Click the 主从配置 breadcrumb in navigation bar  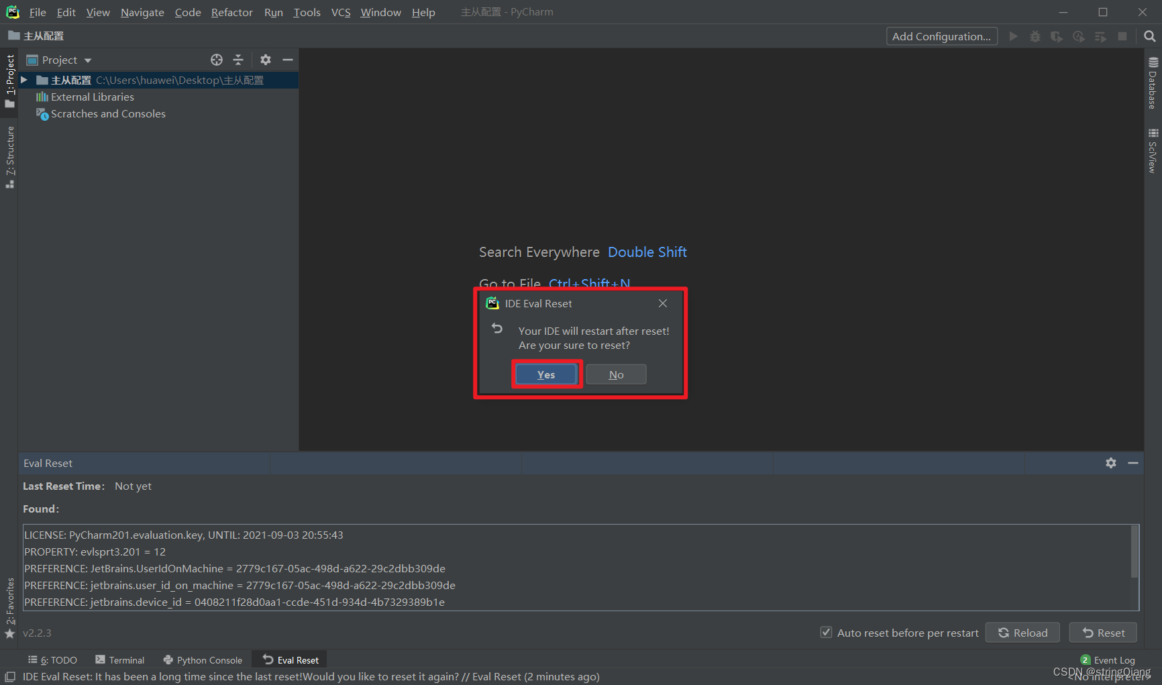pos(36,36)
